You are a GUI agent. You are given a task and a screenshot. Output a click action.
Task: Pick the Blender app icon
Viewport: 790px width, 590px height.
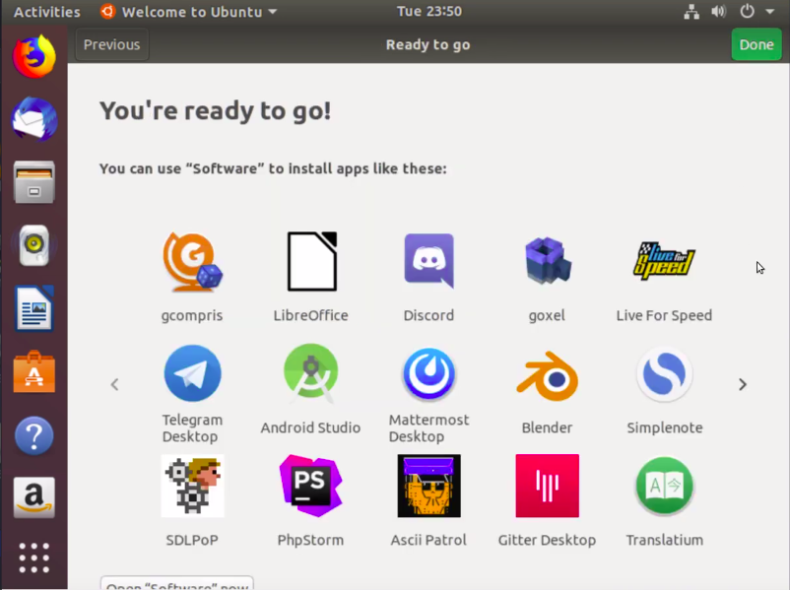coord(547,375)
